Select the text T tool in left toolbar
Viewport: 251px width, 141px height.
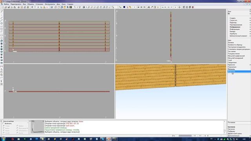(x=2, y=81)
